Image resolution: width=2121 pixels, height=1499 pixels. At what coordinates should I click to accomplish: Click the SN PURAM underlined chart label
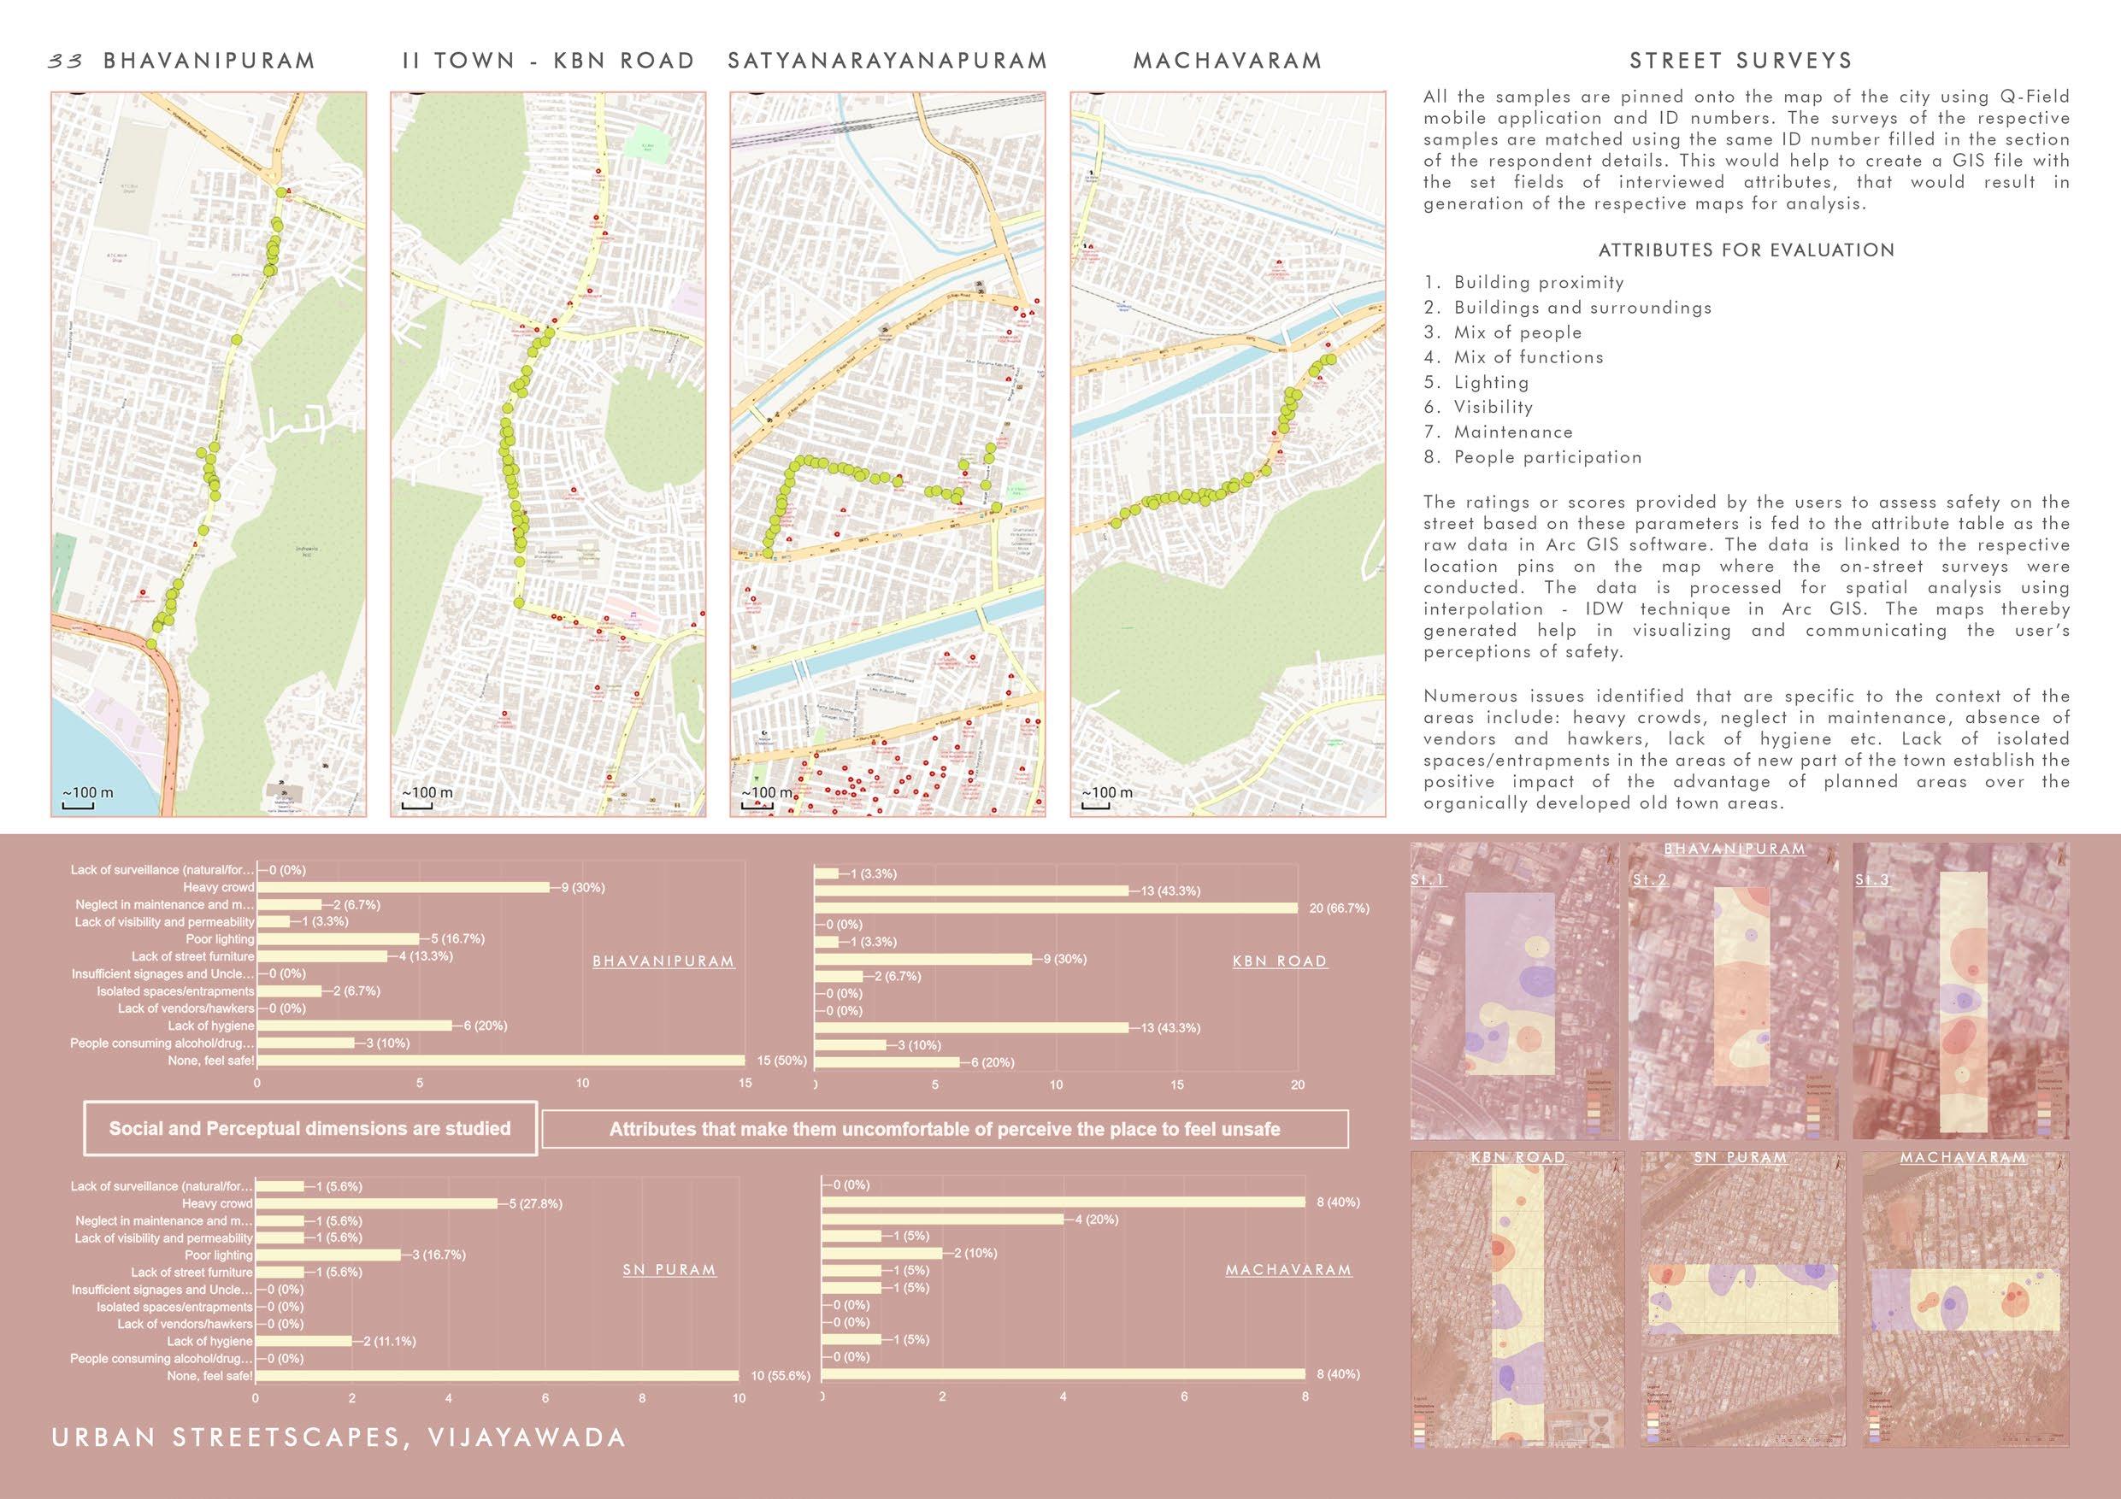pyautogui.click(x=669, y=1270)
